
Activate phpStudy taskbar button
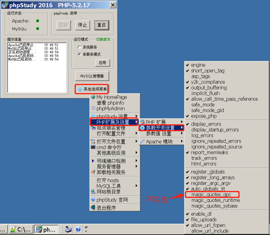tap(46, 229)
